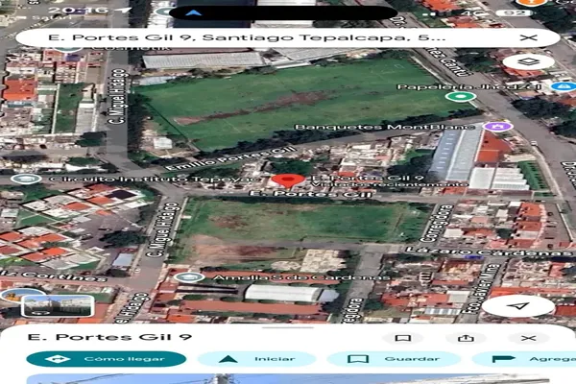The image size is (576, 384).
Task: Center map on my location
Action: (x=518, y=305)
